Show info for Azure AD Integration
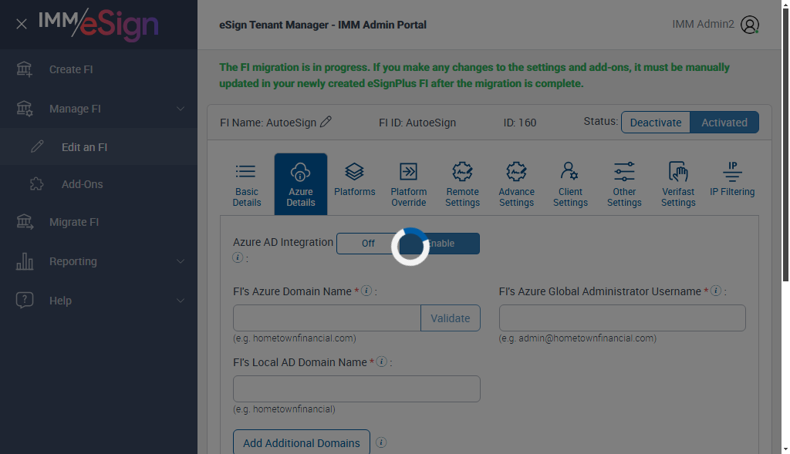The height and width of the screenshot is (454, 790). coord(238,257)
